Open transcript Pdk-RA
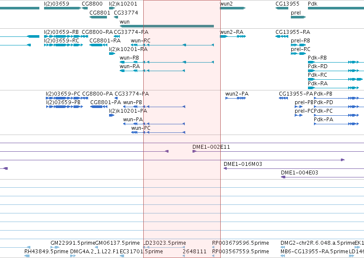This screenshot has width=364, height=258. 317,84
